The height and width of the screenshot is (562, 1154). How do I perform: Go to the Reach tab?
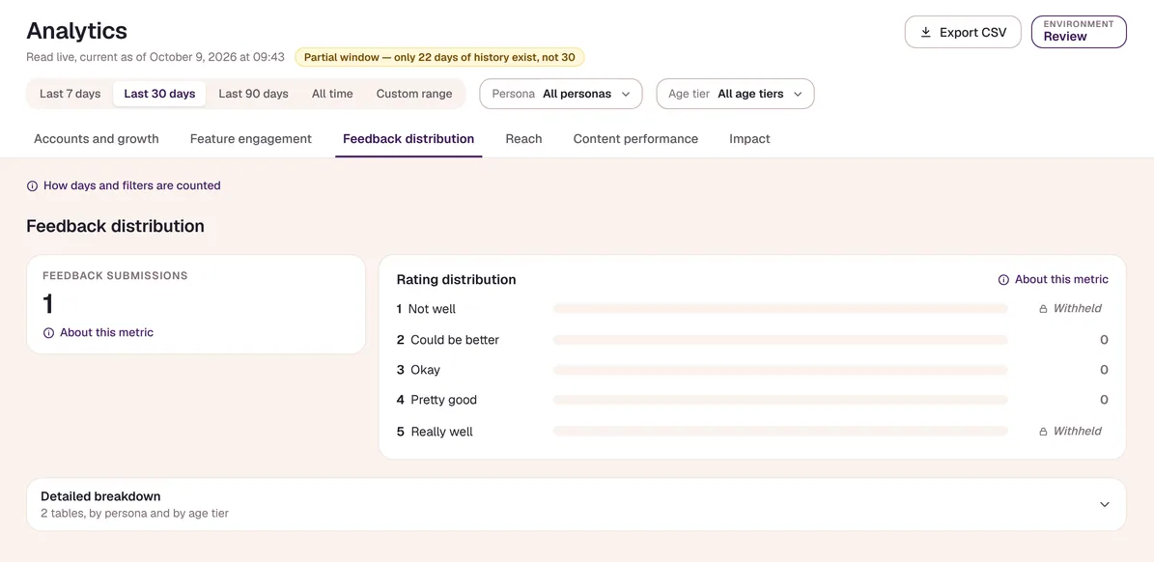tap(524, 138)
